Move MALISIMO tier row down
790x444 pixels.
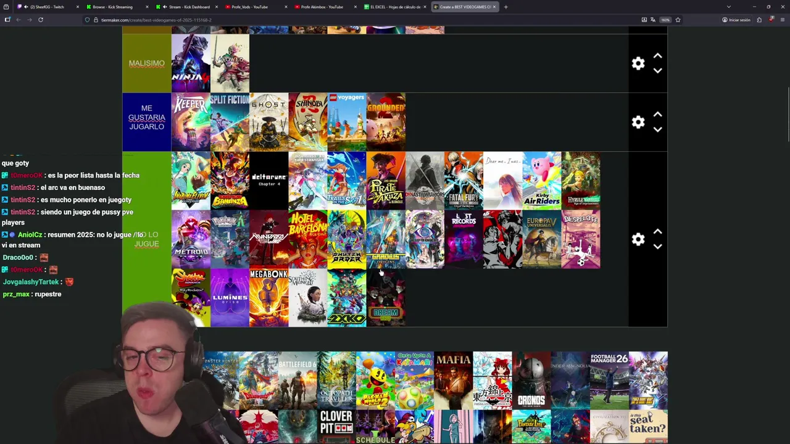[658, 71]
